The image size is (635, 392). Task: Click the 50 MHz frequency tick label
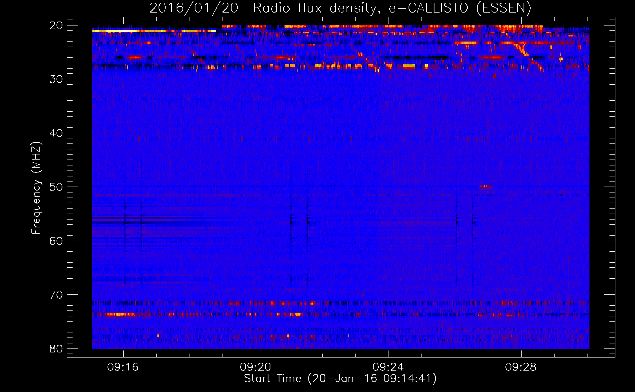pyautogui.click(x=57, y=187)
